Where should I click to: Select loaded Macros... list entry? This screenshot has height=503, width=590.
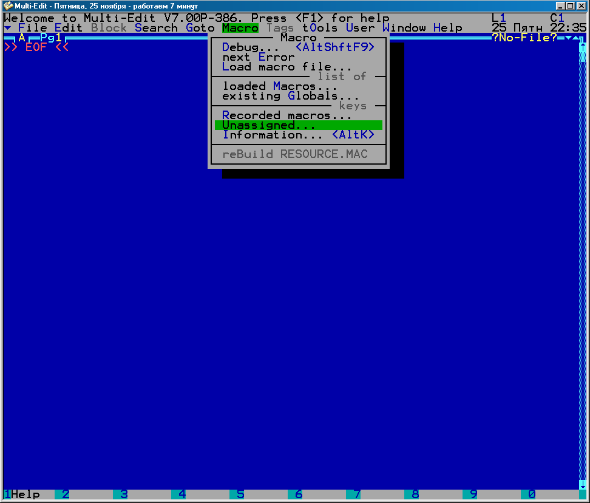[279, 86]
